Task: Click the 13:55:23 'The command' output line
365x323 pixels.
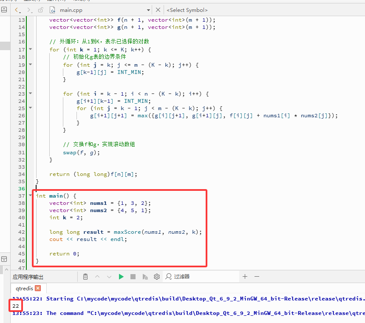Action: pyautogui.click(x=189, y=313)
